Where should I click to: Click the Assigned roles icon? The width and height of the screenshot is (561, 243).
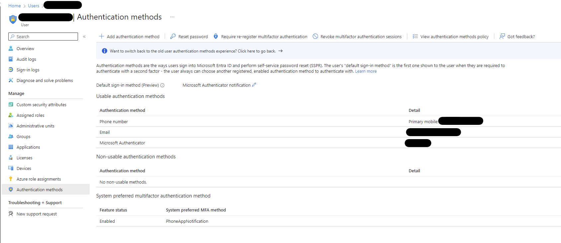click(11, 115)
